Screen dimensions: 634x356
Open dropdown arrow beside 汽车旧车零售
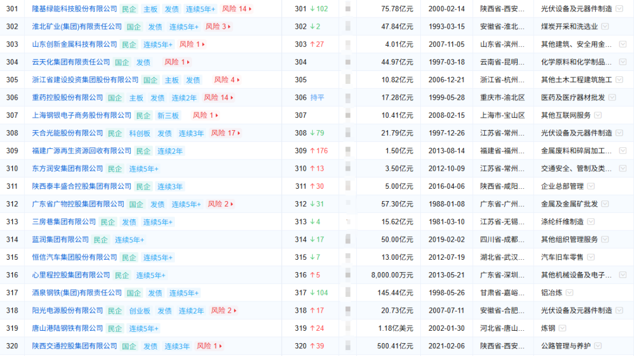click(x=591, y=257)
